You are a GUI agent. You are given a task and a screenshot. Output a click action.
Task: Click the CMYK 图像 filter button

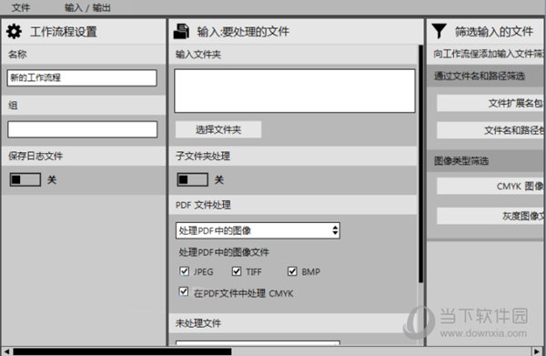point(490,186)
